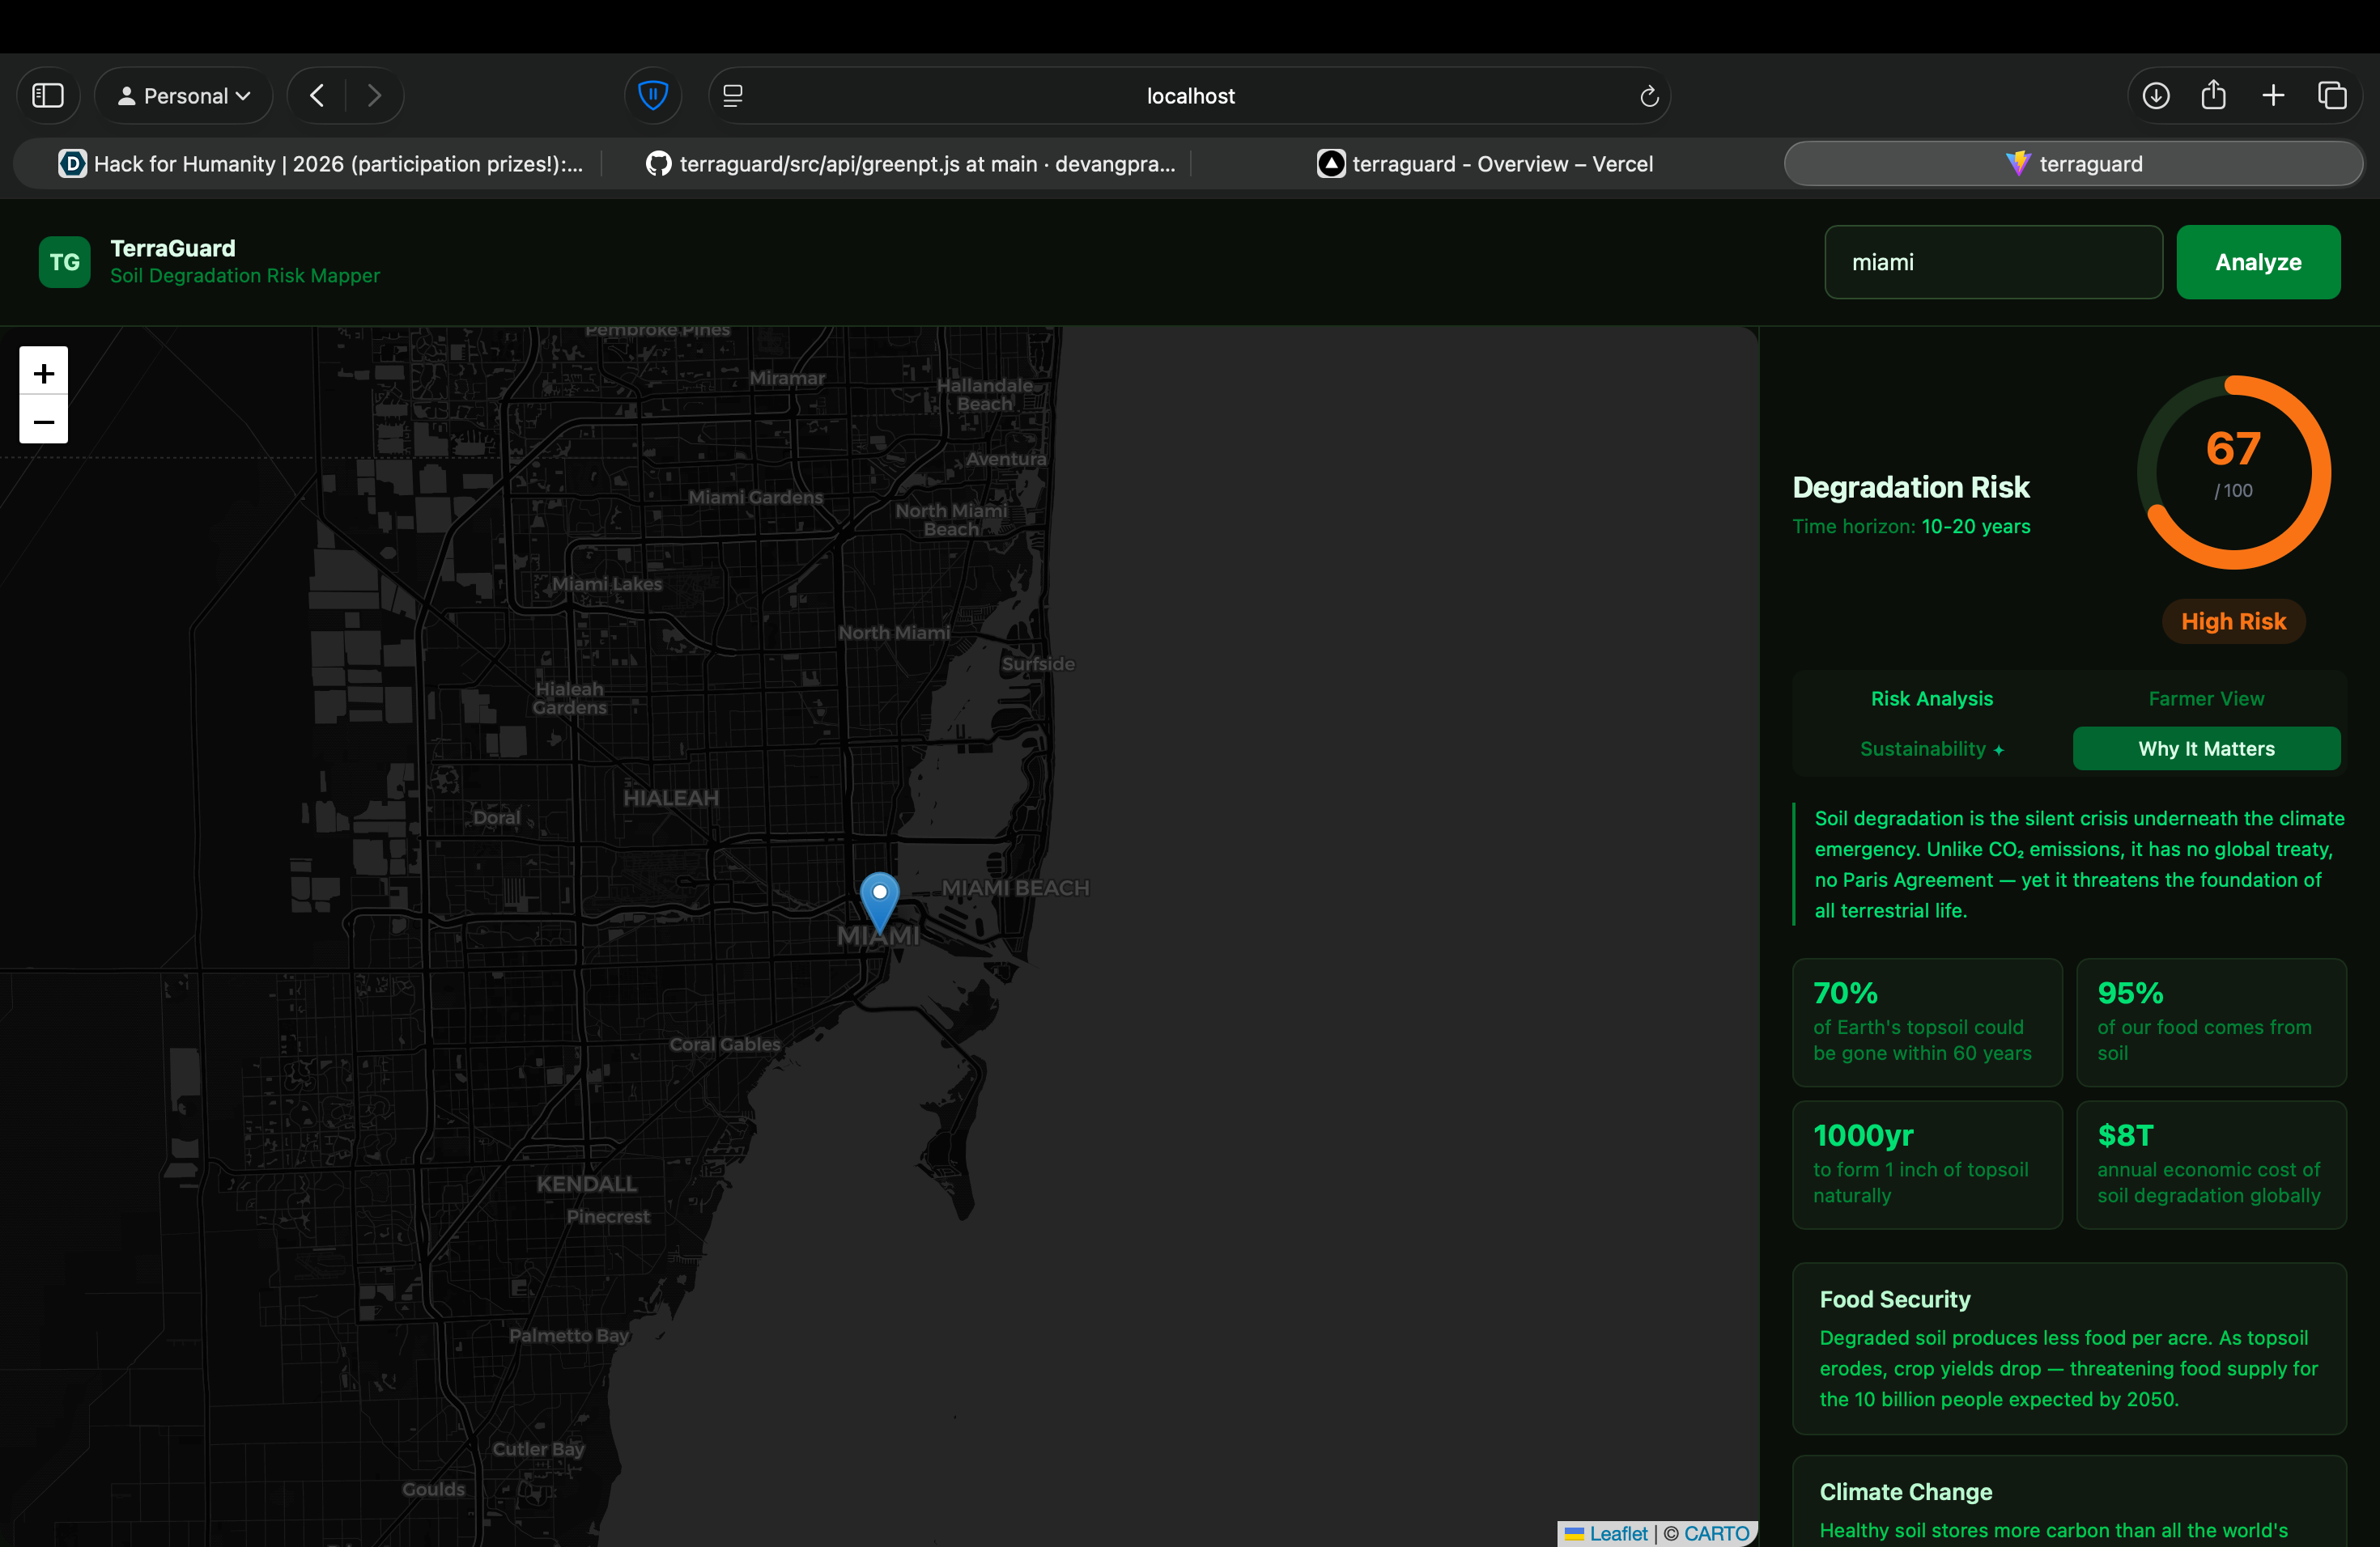Toggle the Safari sidebar icon

pos(48,96)
